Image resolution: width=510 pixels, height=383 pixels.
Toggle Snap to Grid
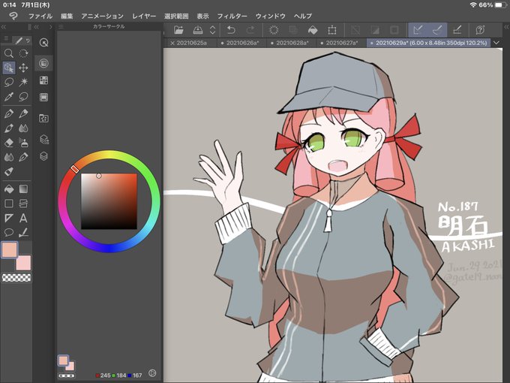click(457, 30)
